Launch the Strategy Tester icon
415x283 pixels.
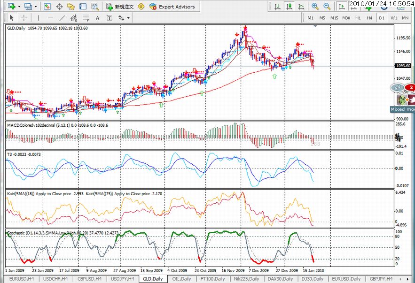pos(95,7)
